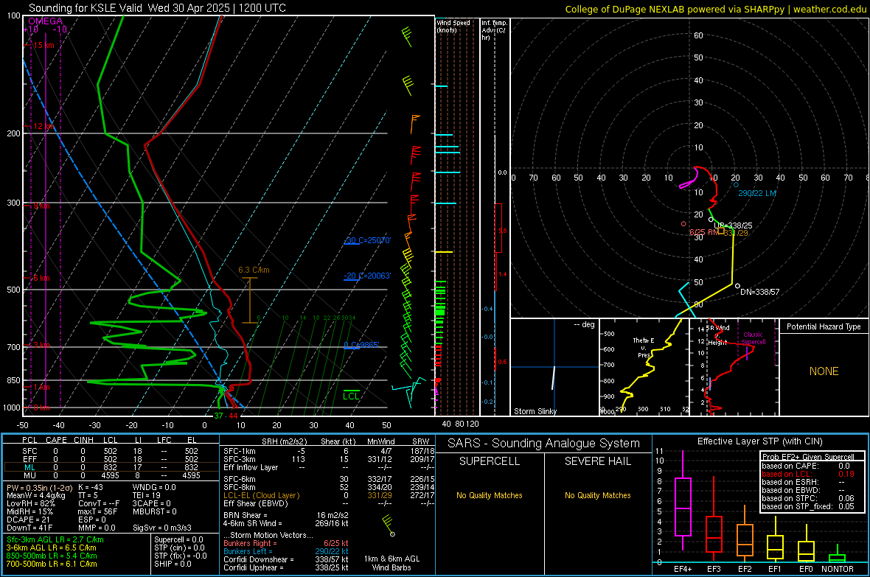
Task: Click the NONE hazard type value
Action: [824, 371]
